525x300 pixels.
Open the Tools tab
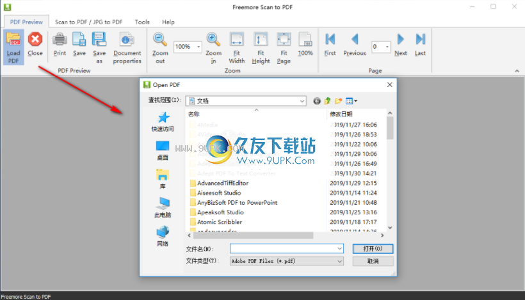[x=142, y=22]
